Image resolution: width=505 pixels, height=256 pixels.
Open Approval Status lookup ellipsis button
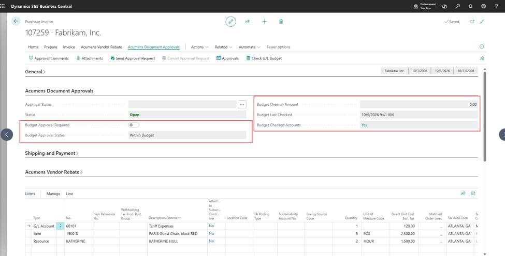point(242,104)
